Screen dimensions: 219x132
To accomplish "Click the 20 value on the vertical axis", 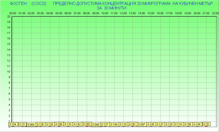I will [x=9, y=16].
